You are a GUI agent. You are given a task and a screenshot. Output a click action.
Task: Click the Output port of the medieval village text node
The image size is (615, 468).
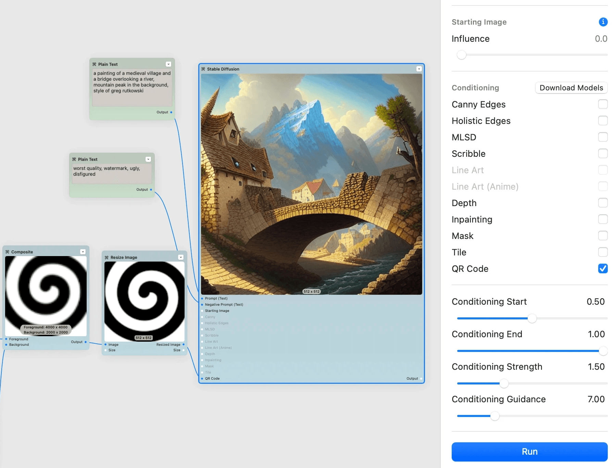(171, 112)
